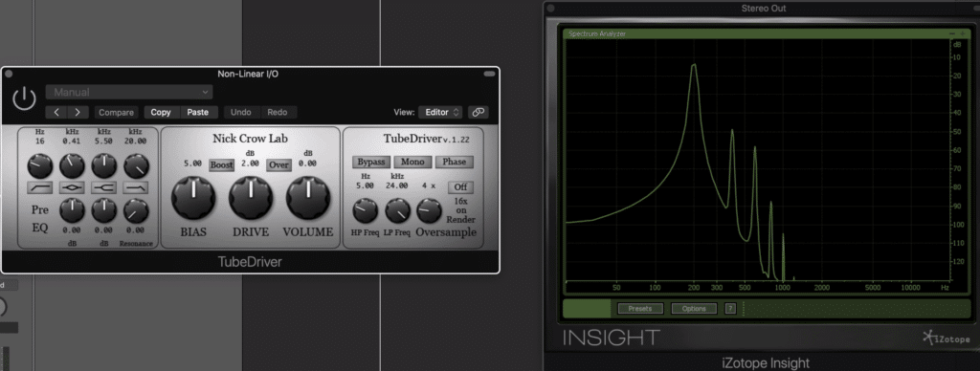Image resolution: width=980 pixels, height=371 pixels.
Task: Click the Copy button
Action: [161, 113]
